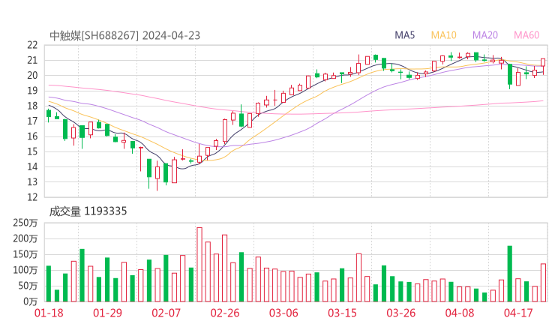Click the tall green volume bar near 04-17
This screenshot has width=555, height=330.
coord(510,274)
